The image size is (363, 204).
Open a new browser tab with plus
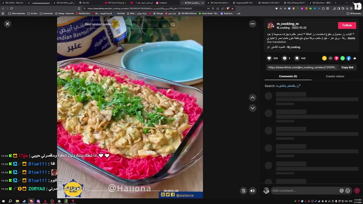[x=335, y=3]
